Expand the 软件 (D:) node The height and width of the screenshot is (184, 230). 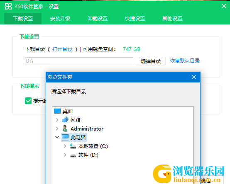[65, 155]
